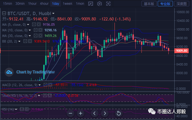This screenshot has height=120, width=192.
Task: Remove the Stoch RSI indicator
Action: pyautogui.click(x=50, y=95)
